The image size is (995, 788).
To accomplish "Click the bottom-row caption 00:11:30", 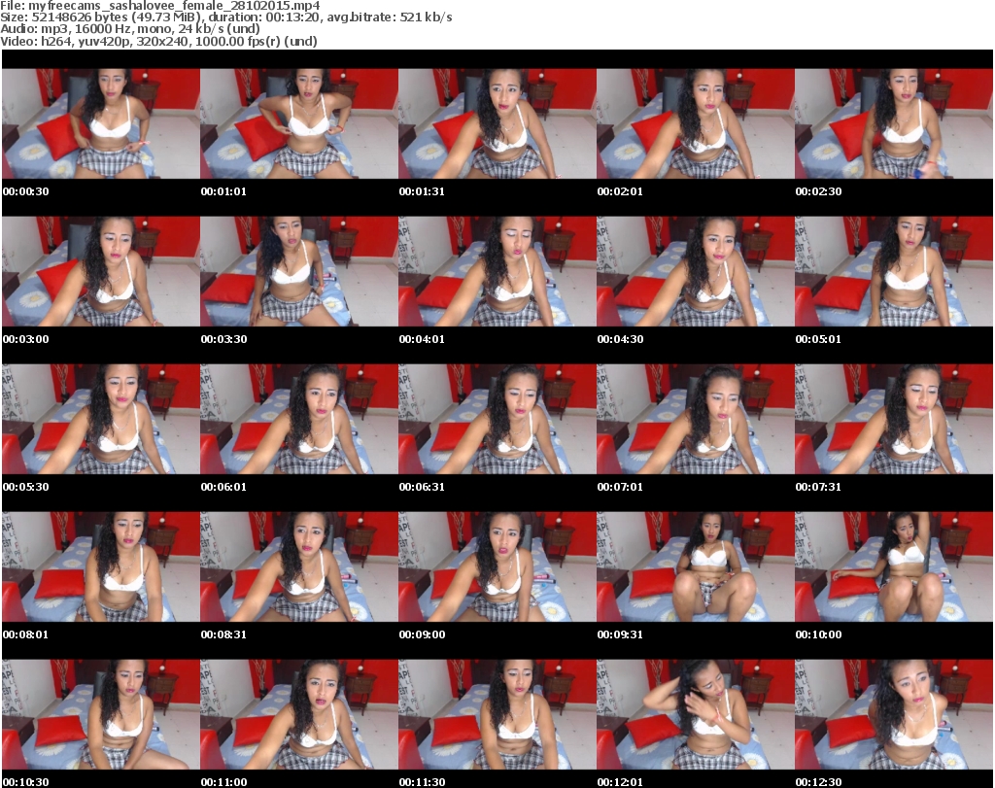I will [422, 782].
